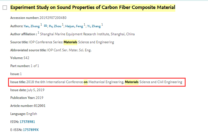This screenshot has width=208, height=133.
Task: Click the Publication Year 2019 value
Action: point(39,98)
